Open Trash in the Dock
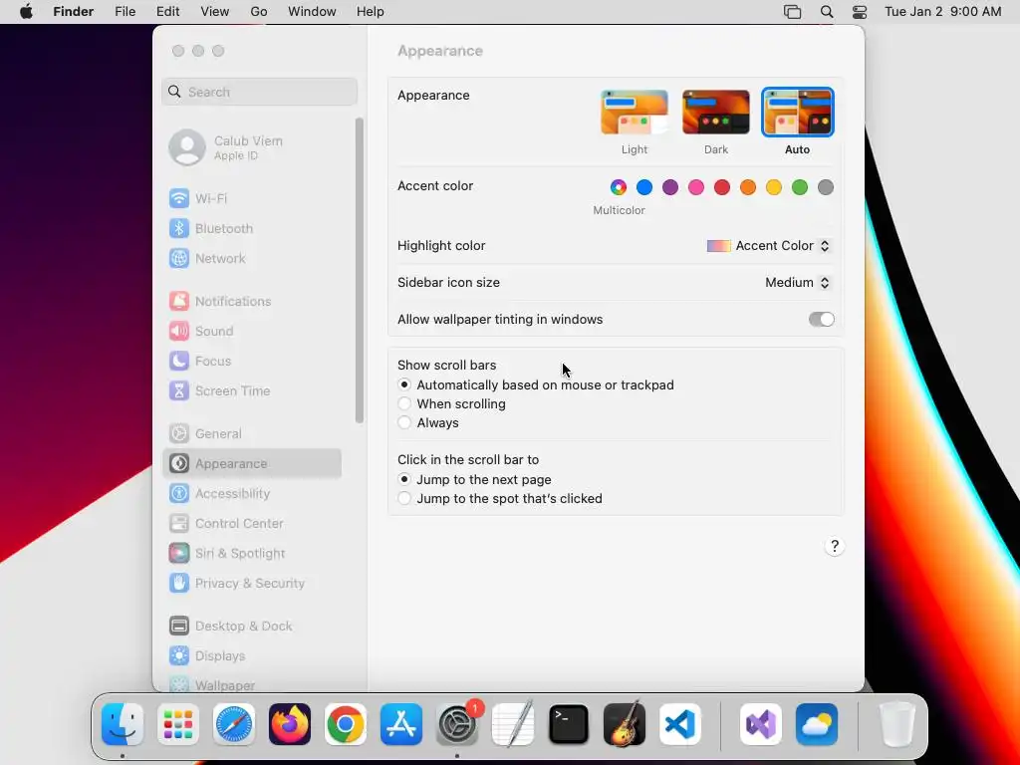Image resolution: width=1020 pixels, height=765 pixels. pos(897,724)
